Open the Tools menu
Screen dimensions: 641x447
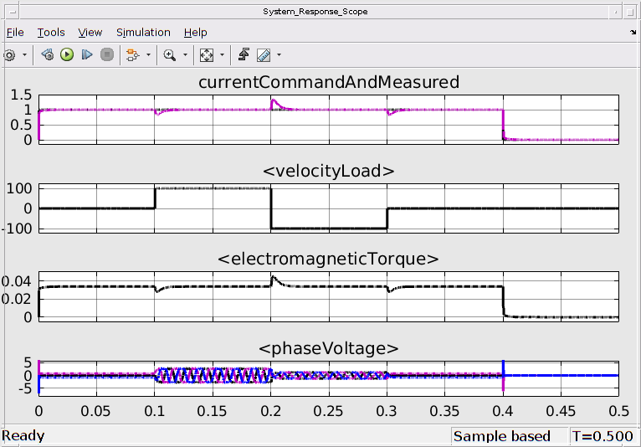[x=51, y=33]
